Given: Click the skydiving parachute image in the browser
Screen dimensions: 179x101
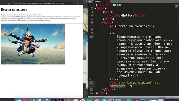Looking at the screenshot, I should 33,44.
